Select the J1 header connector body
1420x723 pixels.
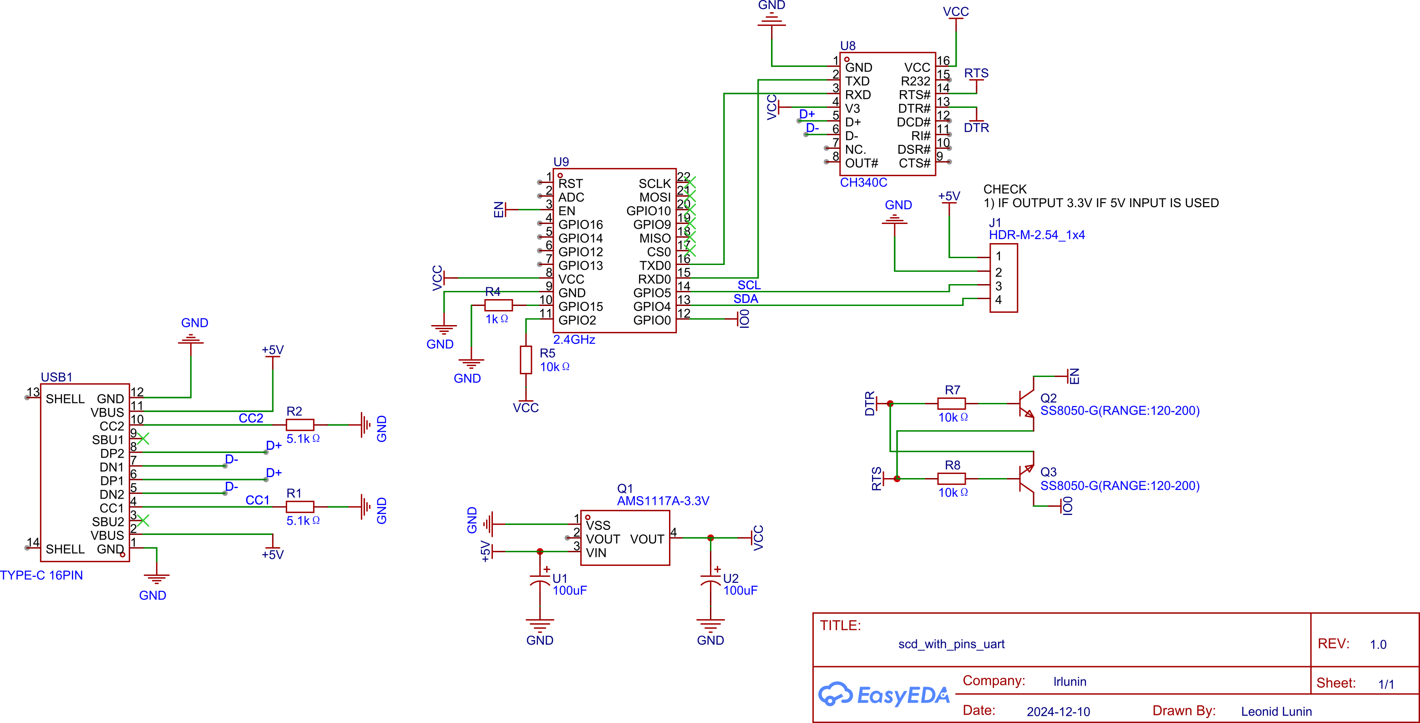click(x=1003, y=278)
